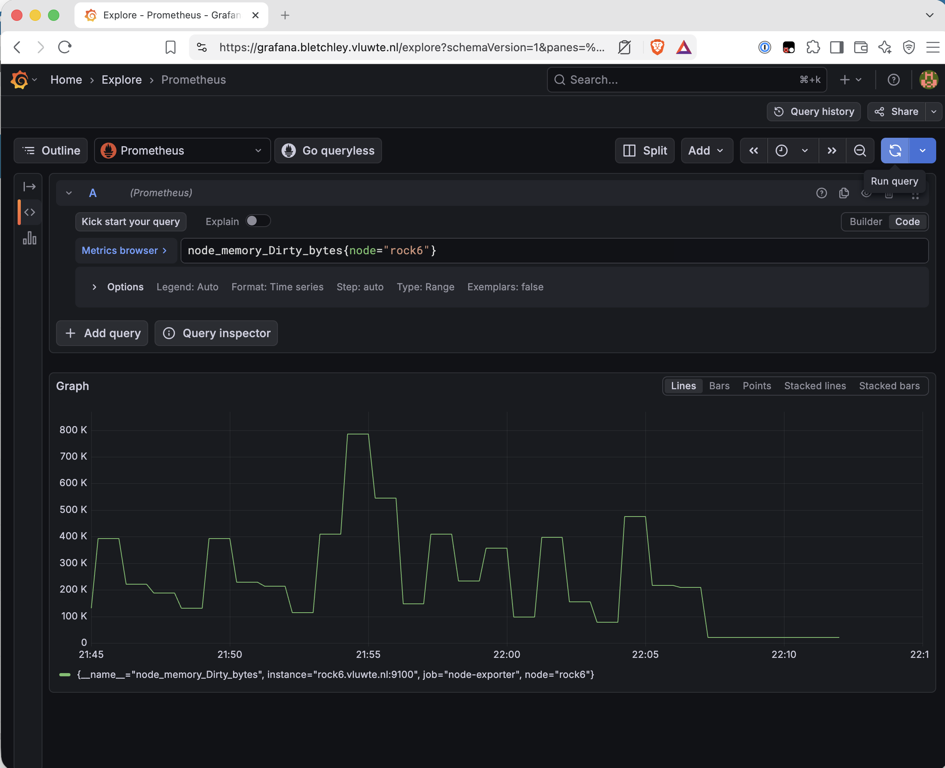This screenshot has width=945, height=768.
Task: Click the browser address bar URL
Action: [x=412, y=47]
